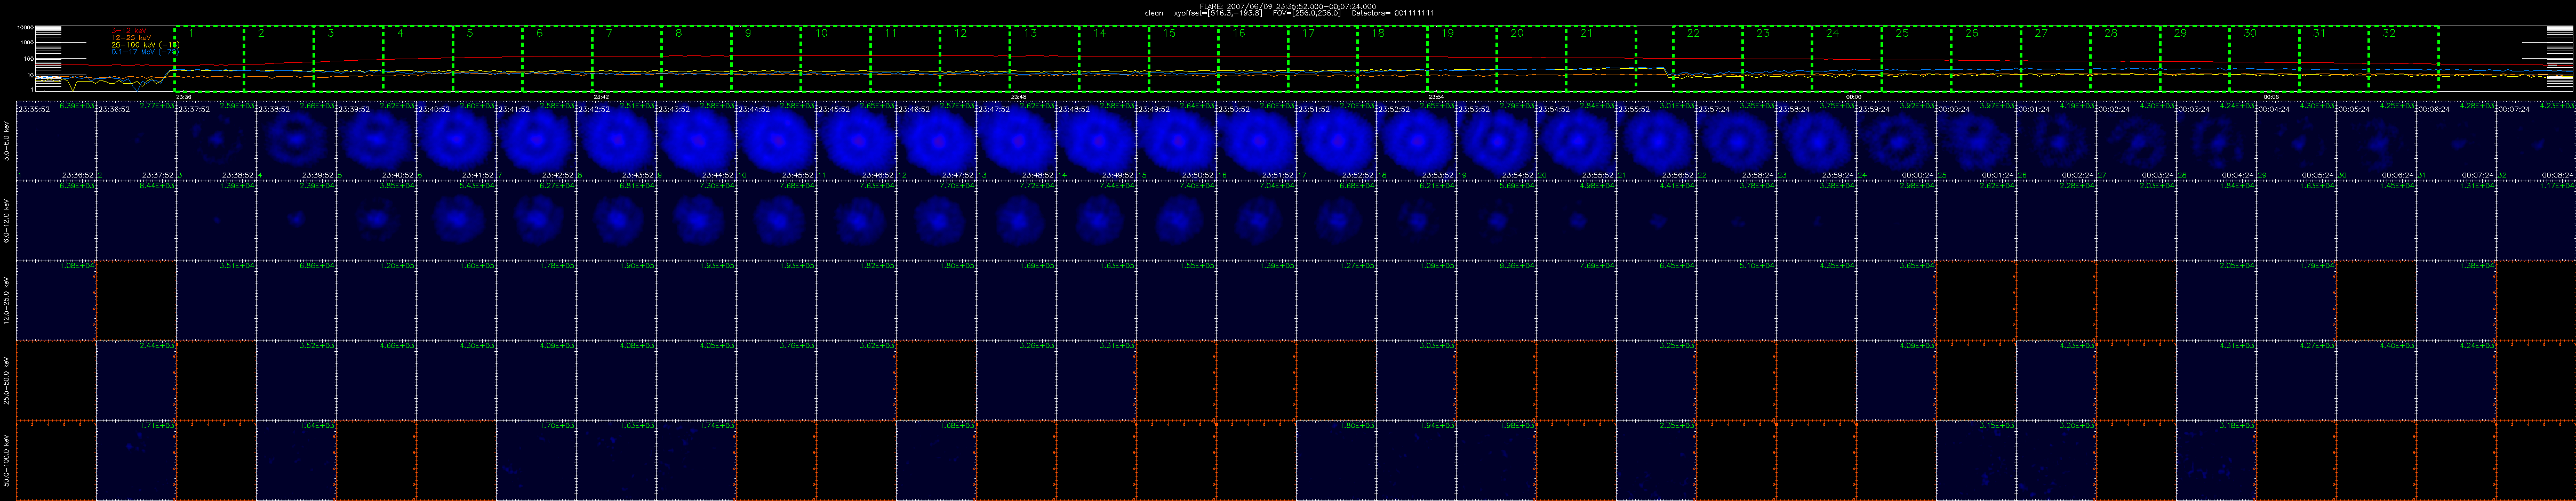Open the 3.0-6.0 keV image starting 00:05:24
The height and width of the screenshot is (501, 2576).
[2376, 141]
